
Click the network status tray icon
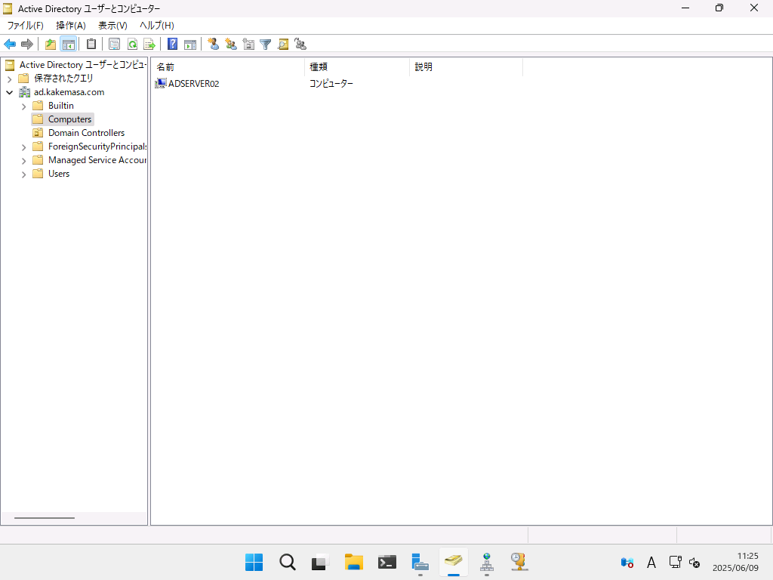675,562
